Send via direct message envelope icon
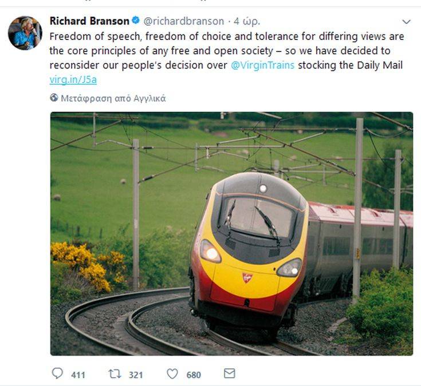 tap(229, 374)
